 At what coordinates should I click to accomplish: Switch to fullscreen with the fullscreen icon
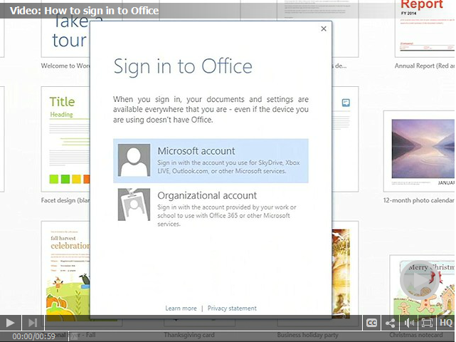(427, 323)
